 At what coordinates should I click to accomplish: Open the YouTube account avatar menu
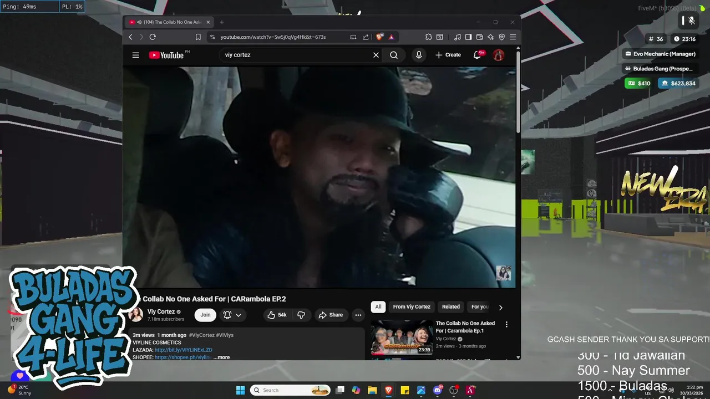[x=499, y=55]
